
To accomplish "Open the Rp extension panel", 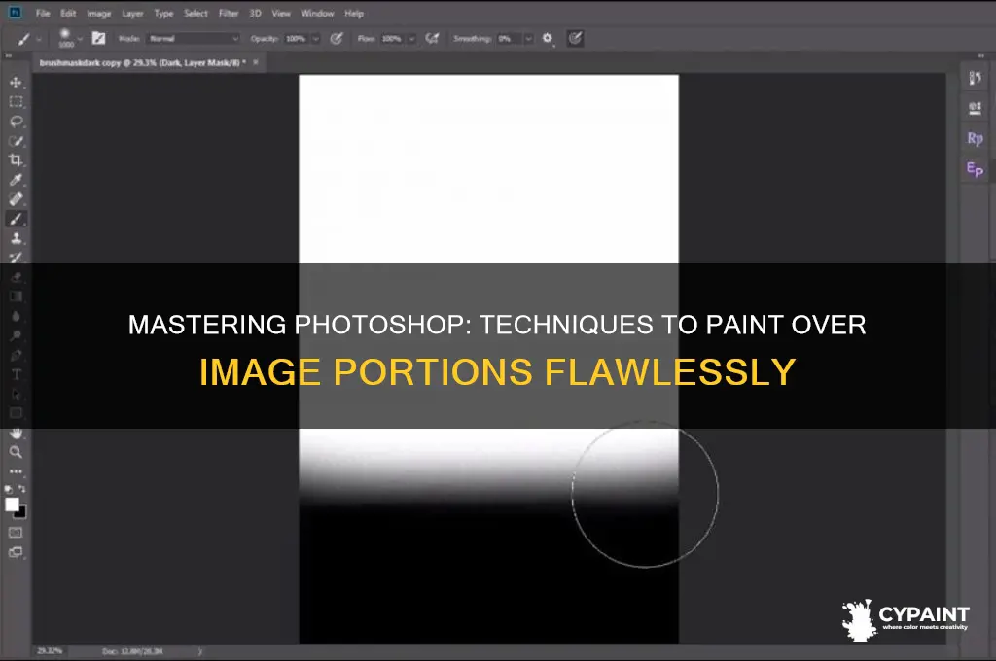I will click(975, 138).
